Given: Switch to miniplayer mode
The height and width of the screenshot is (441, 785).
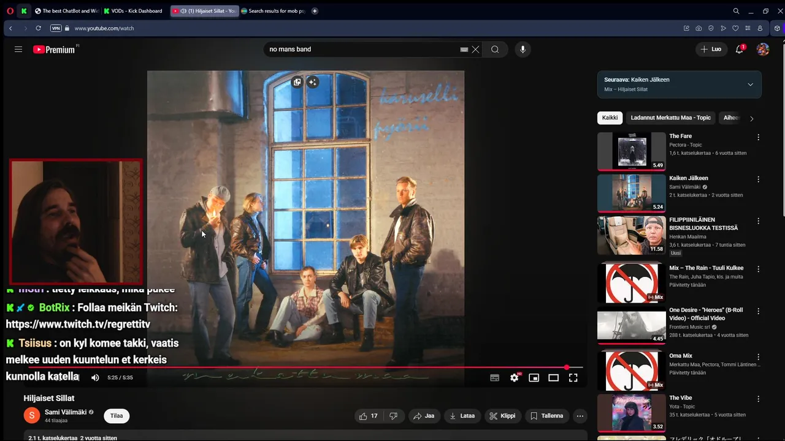Looking at the screenshot, I should click(534, 378).
